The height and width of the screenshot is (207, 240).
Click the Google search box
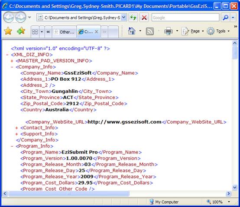point(185,18)
